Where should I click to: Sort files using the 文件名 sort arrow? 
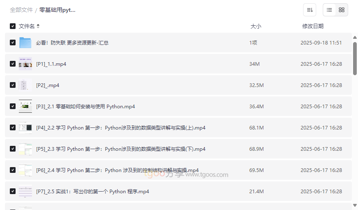point(38,26)
